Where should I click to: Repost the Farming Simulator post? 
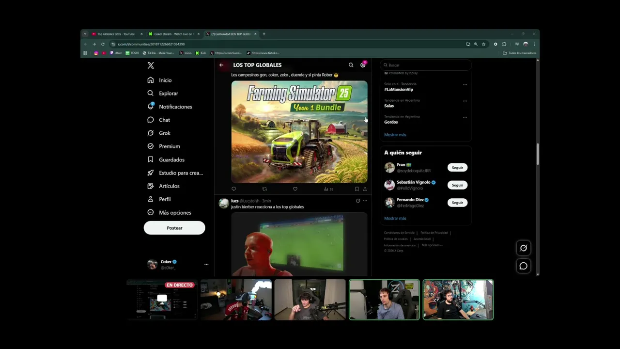[x=264, y=189]
